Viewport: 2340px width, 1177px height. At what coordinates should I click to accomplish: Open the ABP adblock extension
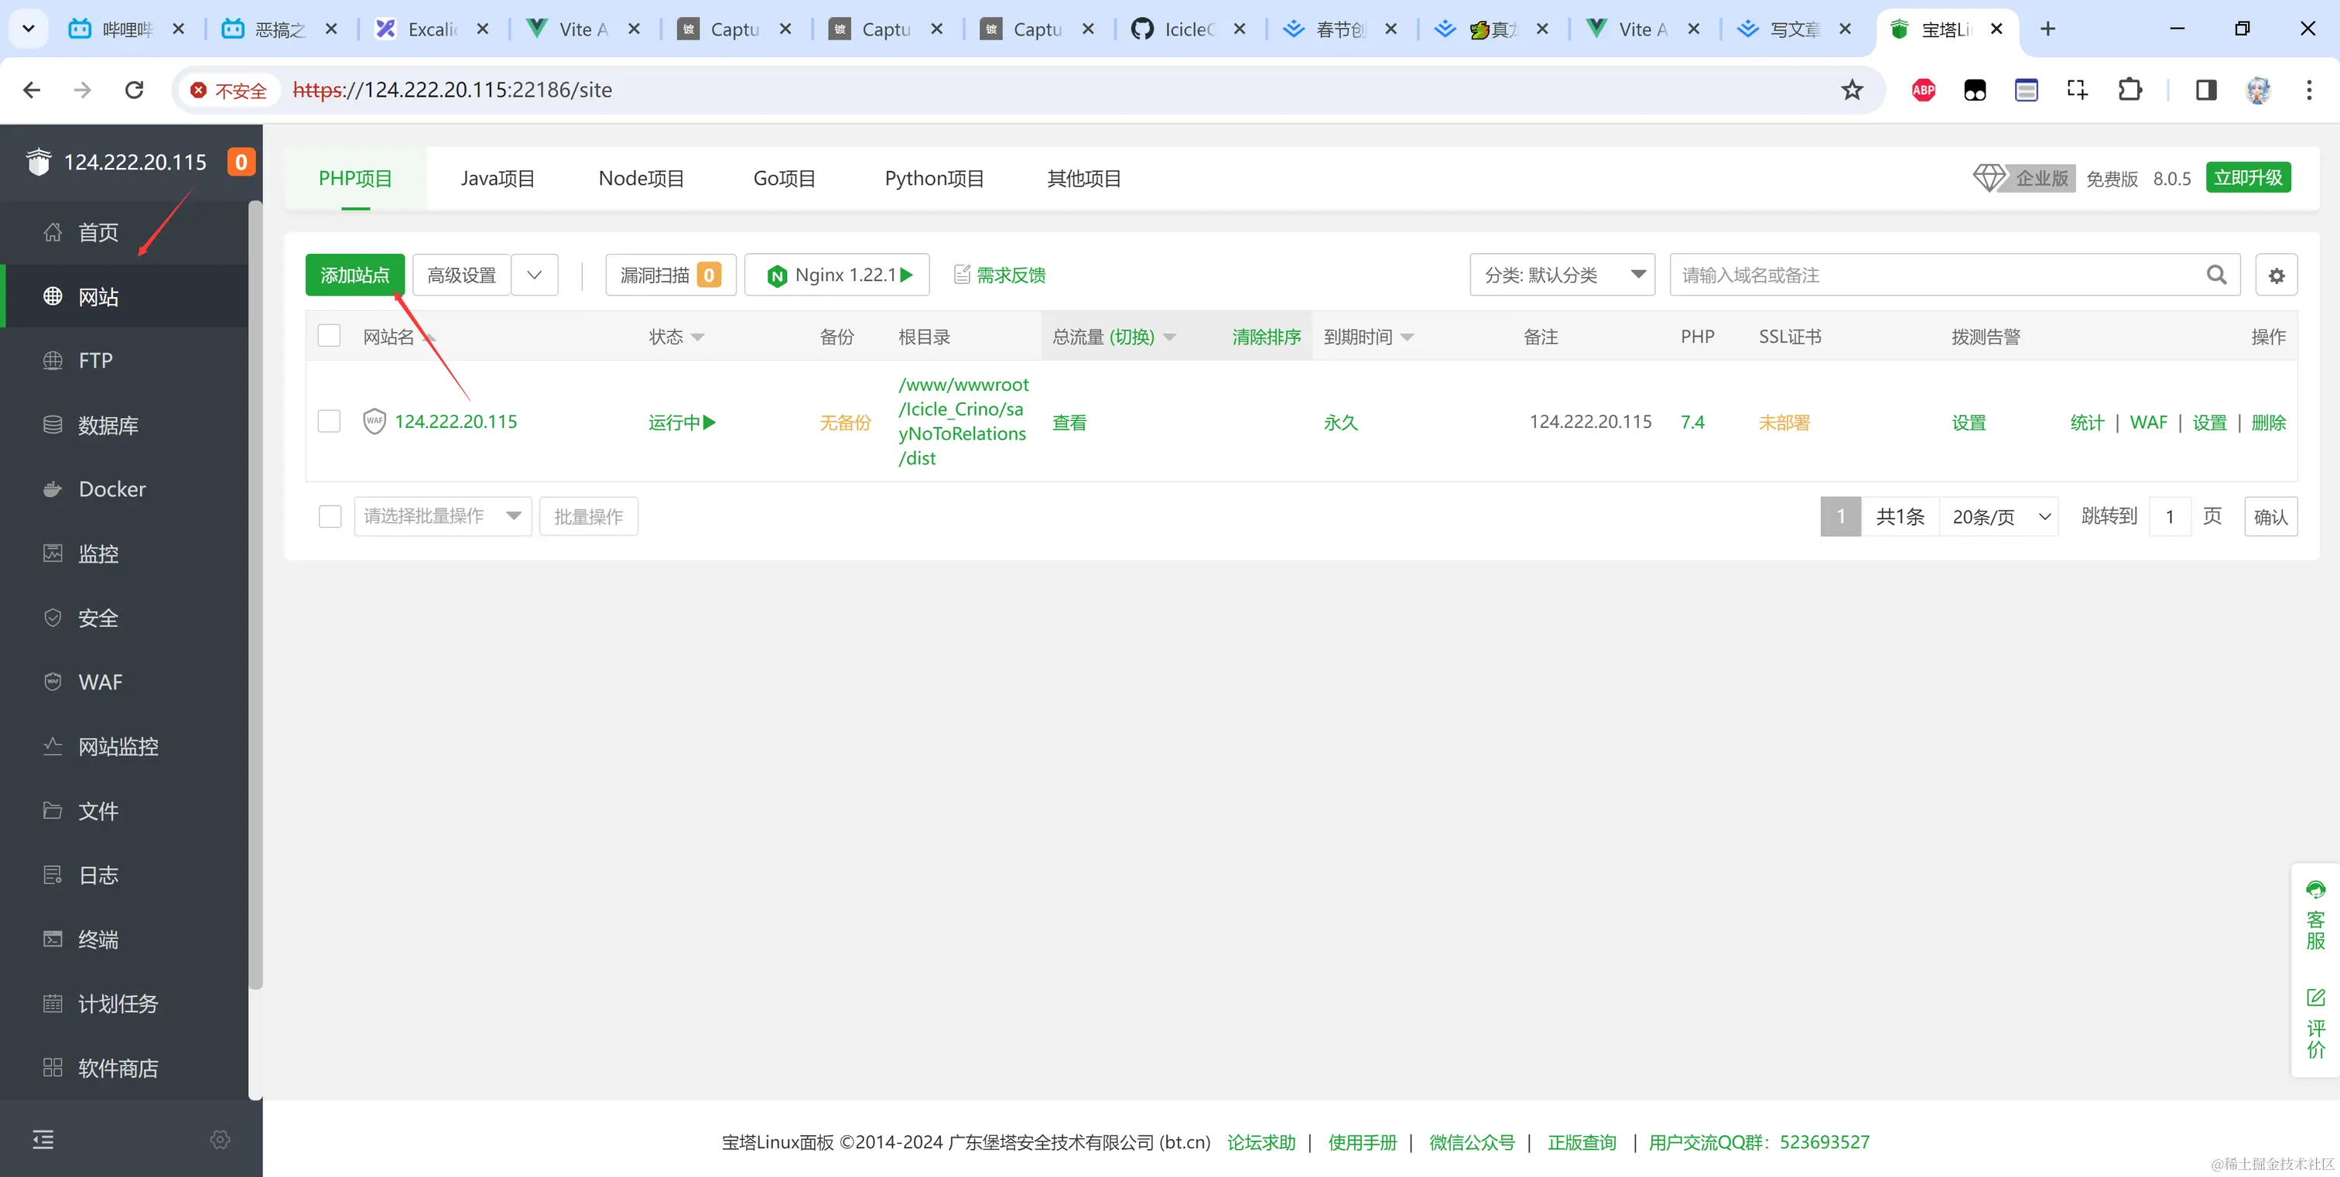pos(1923,90)
